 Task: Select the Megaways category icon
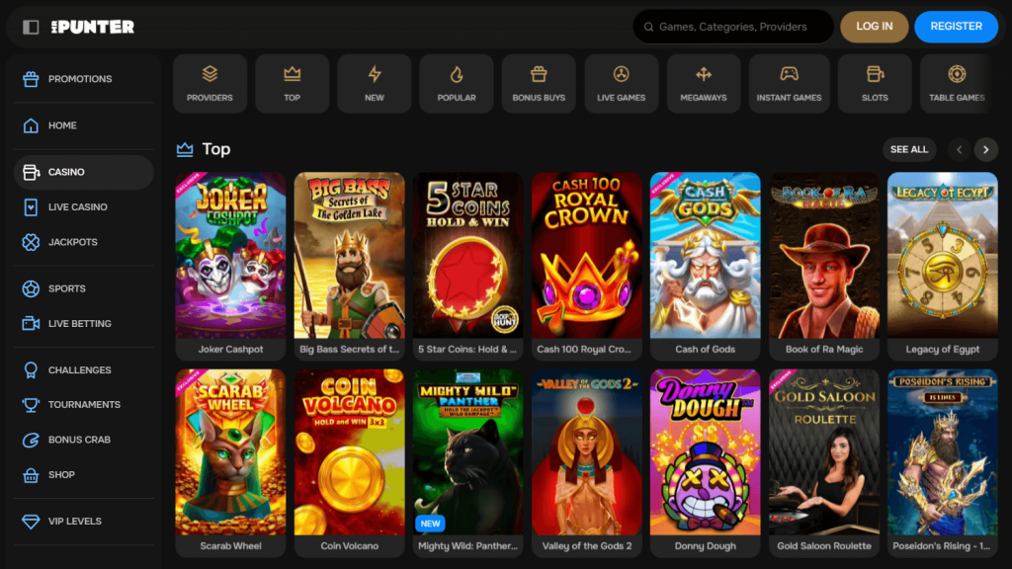[704, 74]
